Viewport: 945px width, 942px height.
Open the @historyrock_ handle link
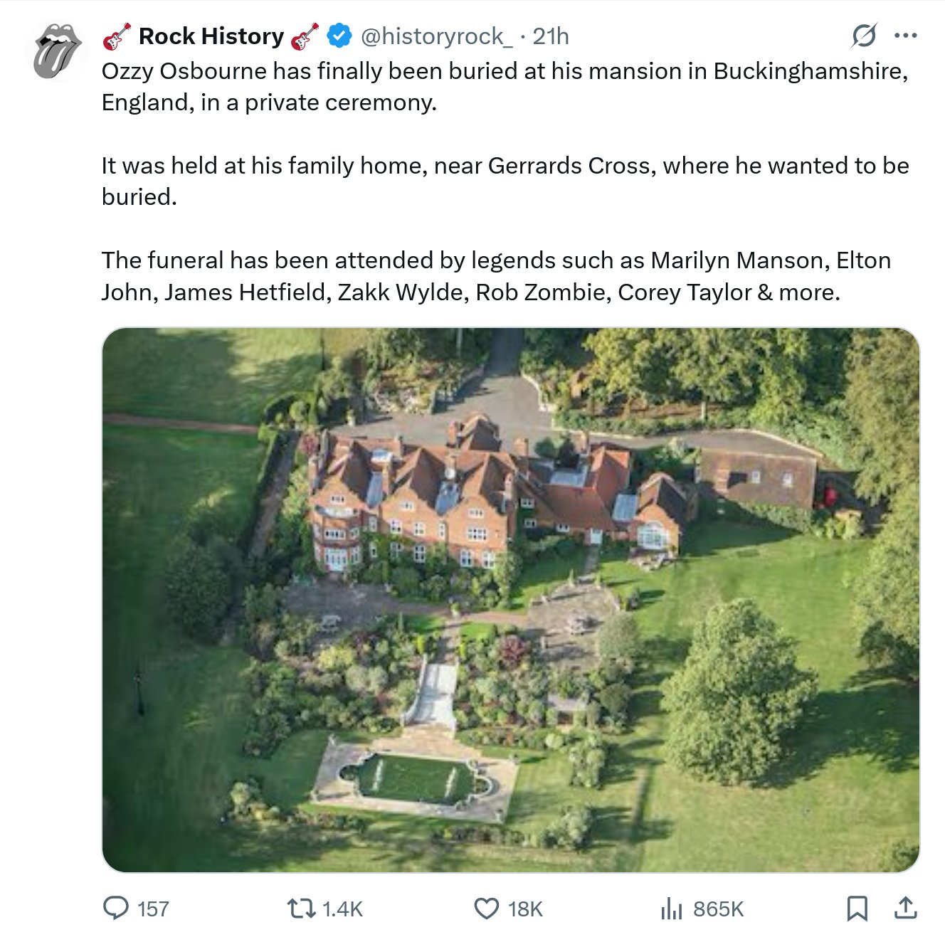click(x=436, y=36)
